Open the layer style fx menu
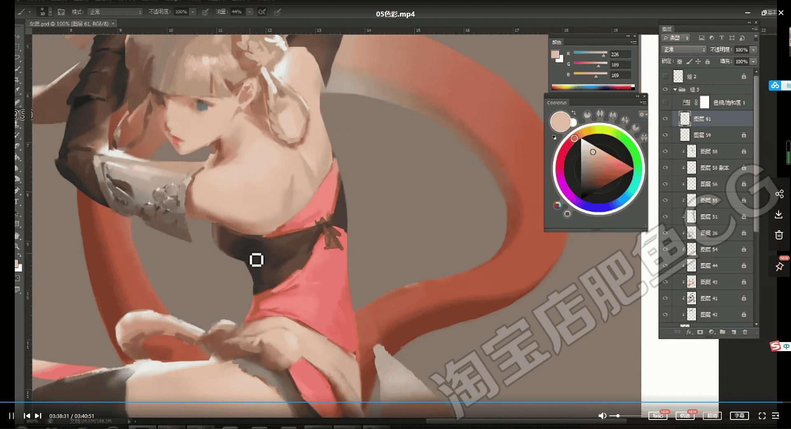 click(x=689, y=332)
